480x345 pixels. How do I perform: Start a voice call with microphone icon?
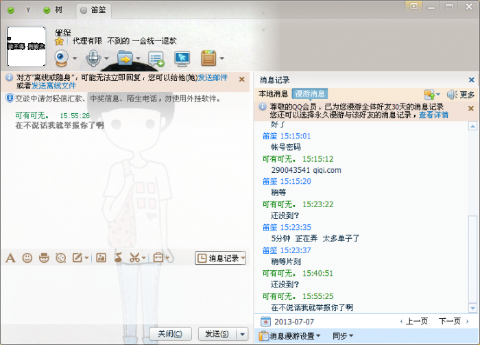pyautogui.click(x=93, y=58)
